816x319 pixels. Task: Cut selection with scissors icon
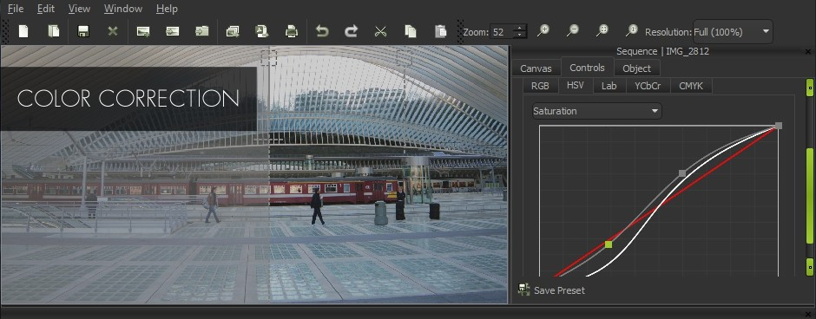coord(380,31)
